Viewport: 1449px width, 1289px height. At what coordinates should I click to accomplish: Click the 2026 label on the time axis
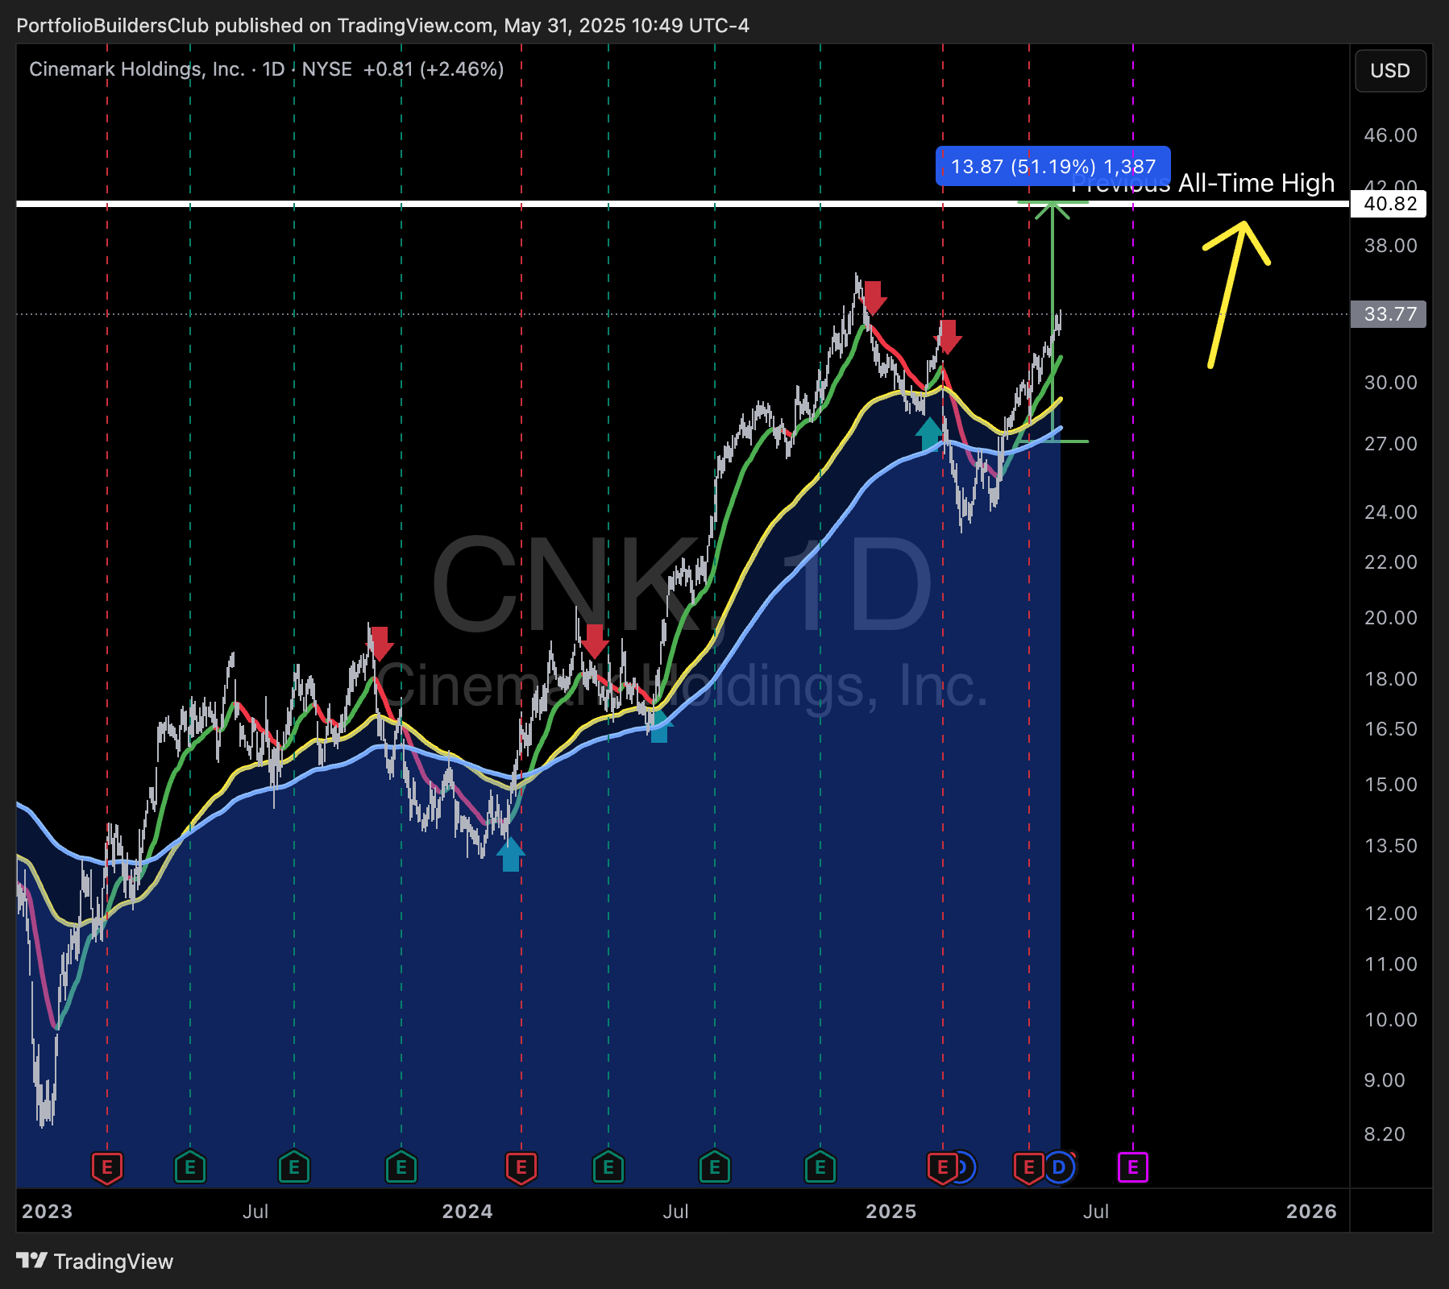tap(1311, 1212)
